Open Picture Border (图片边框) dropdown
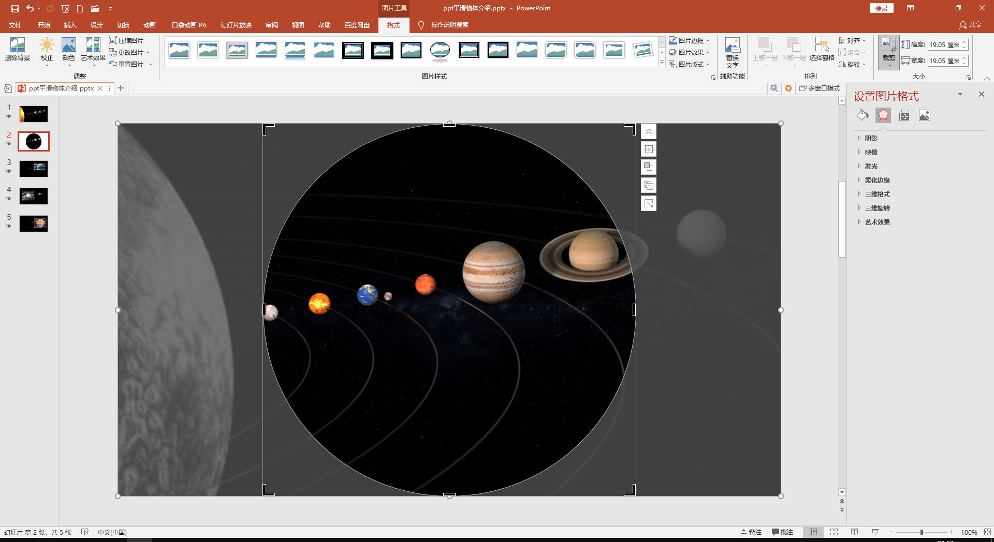The image size is (994, 542). tap(689, 40)
